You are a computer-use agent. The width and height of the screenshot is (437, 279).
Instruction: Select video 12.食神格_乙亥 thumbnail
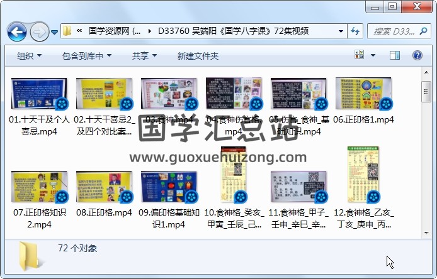pos(364,175)
